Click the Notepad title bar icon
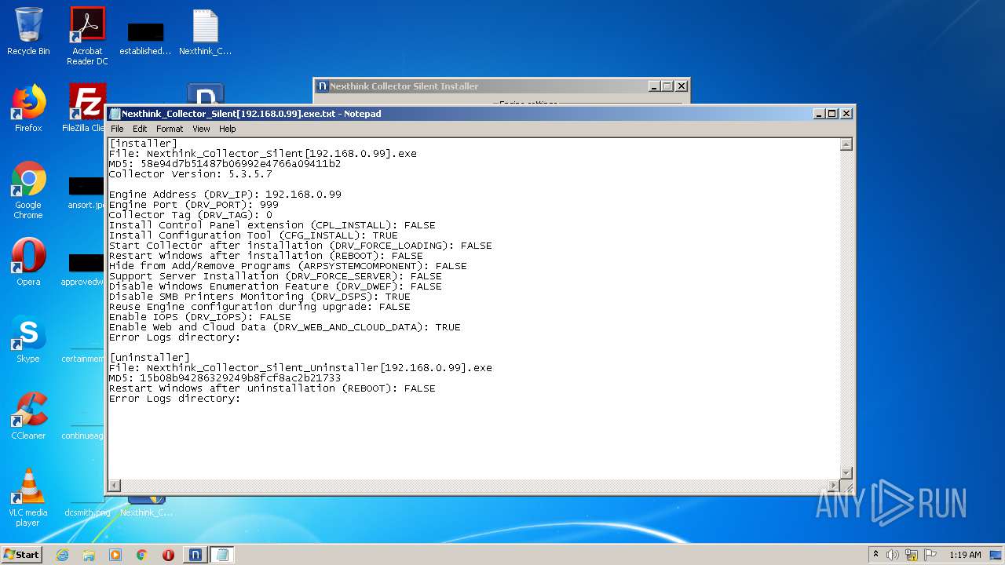This screenshot has width=1005, height=565. pos(115,114)
